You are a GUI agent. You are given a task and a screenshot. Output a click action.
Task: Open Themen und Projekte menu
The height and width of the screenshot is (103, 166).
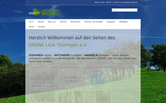pyautogui.click(x=94, y=22)
